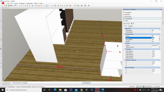Screen dimensions: 164x92
Task: Click the Cut scissors icon
Action: click(x=20, y=6)
